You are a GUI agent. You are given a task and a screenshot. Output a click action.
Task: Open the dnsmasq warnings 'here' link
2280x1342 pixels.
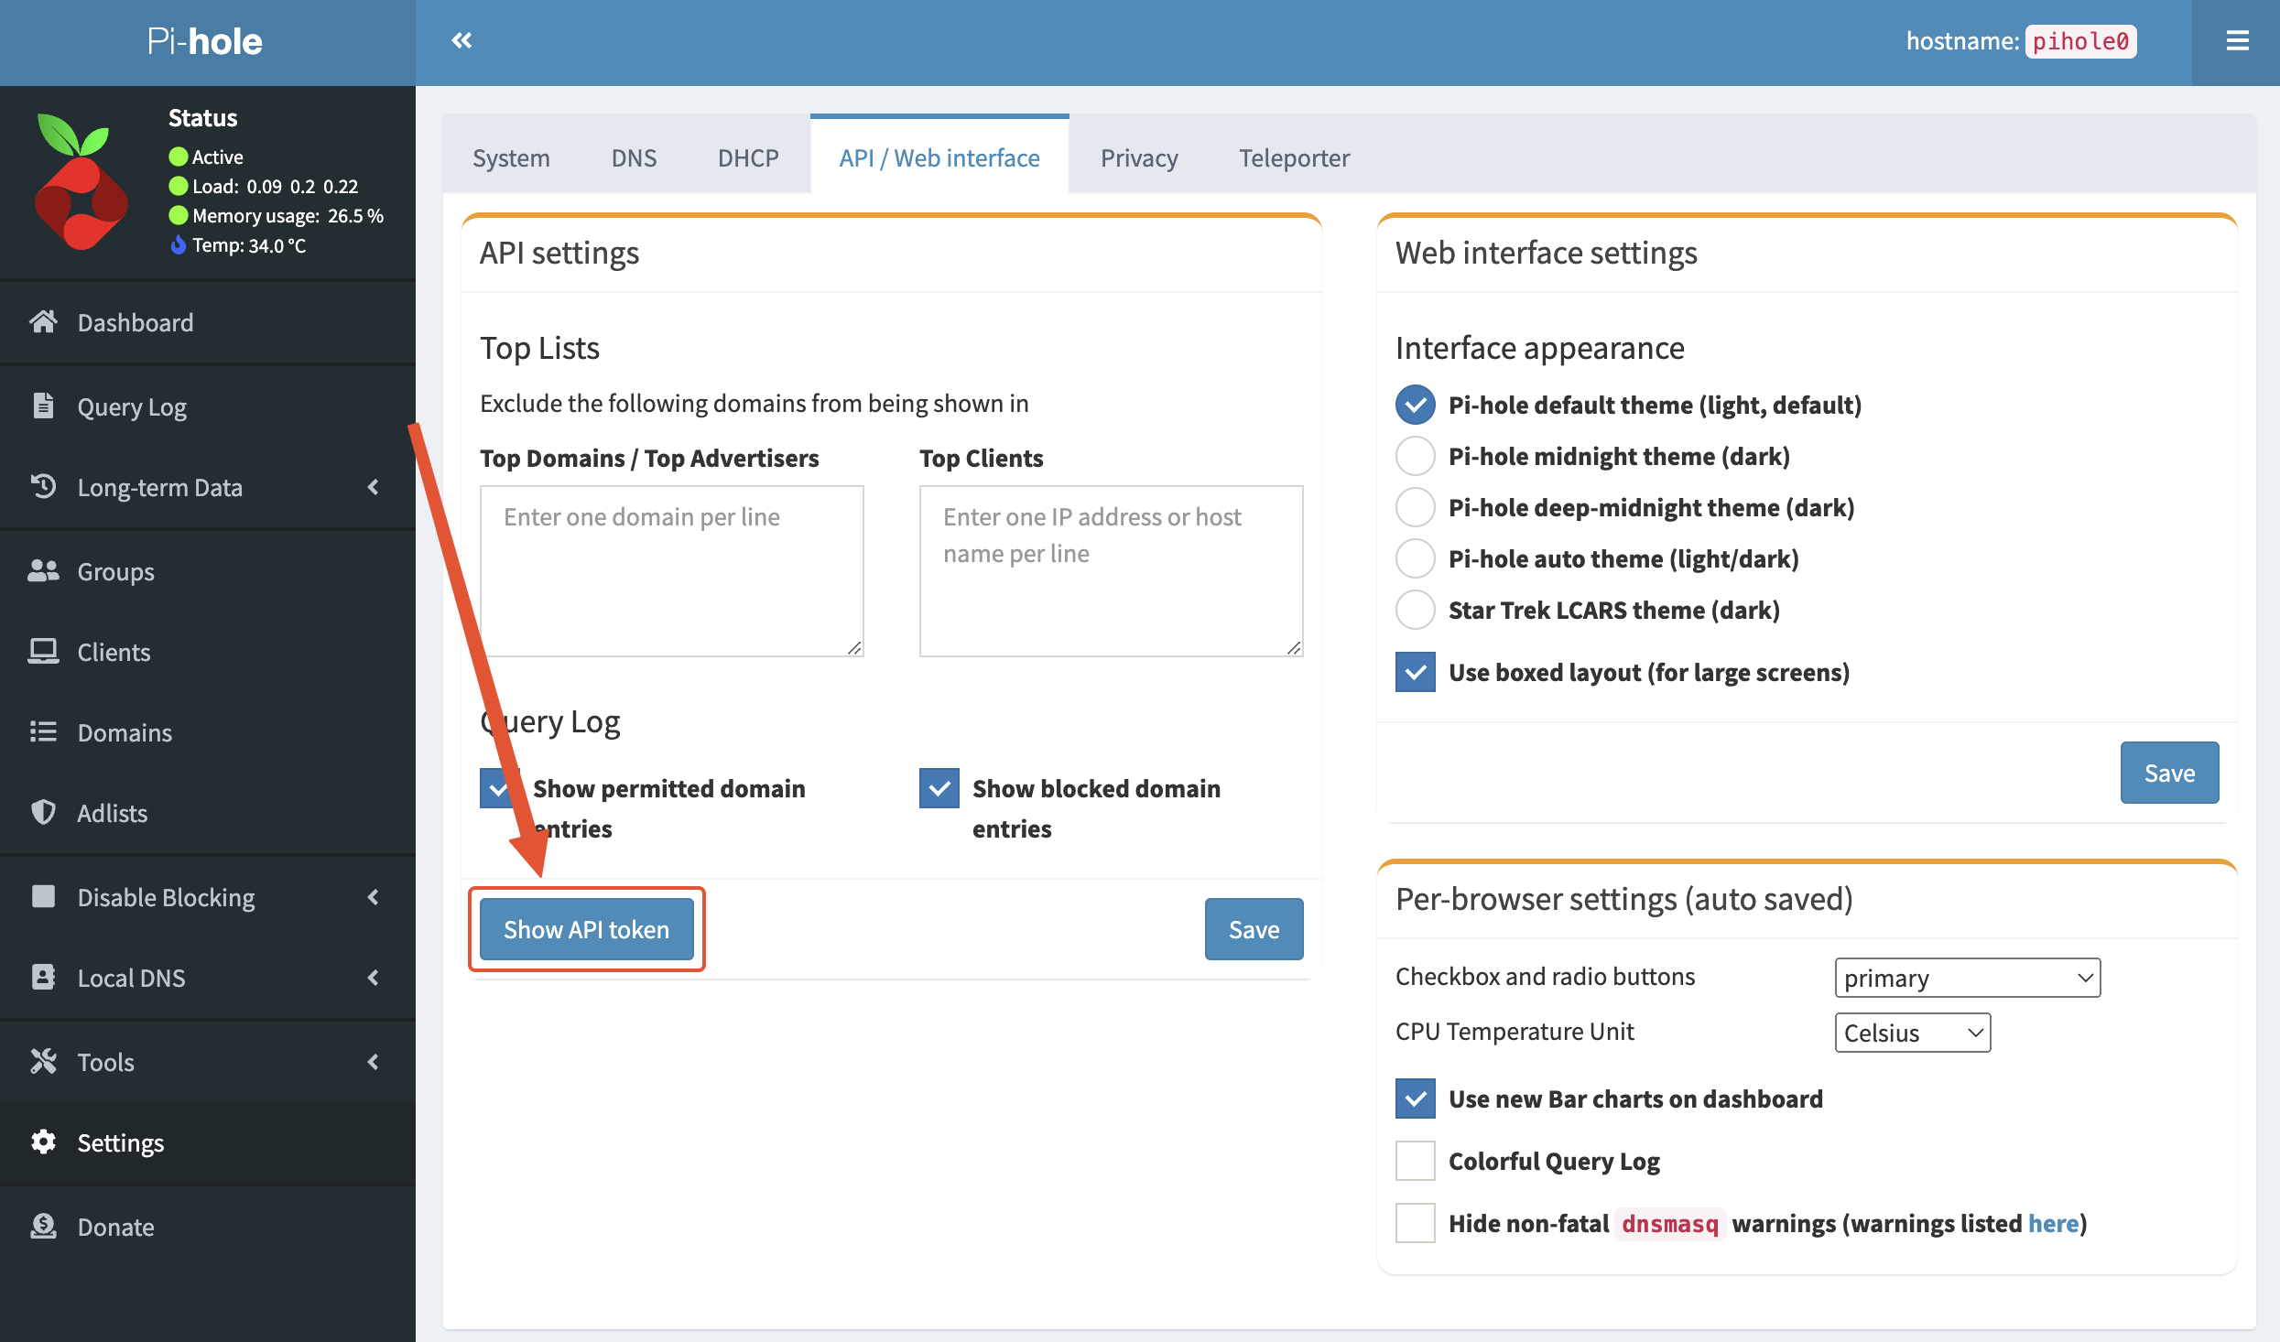pyautogui.click(x=2053, y=1223)
